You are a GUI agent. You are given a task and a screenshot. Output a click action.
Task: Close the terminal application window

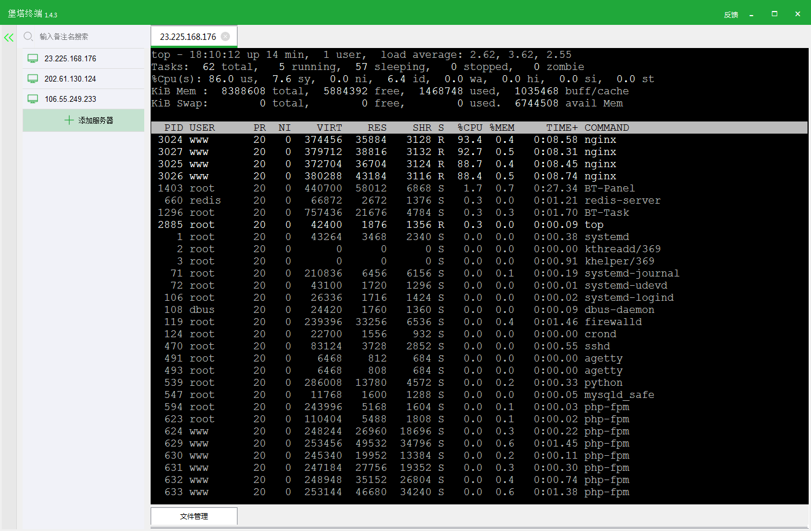798,14
